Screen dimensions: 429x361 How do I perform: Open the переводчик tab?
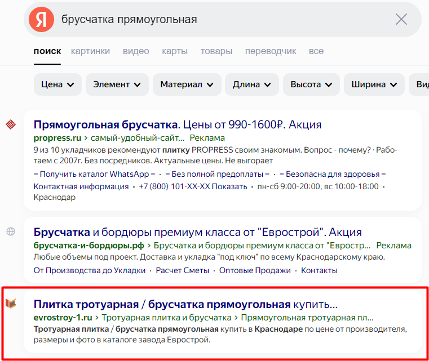click(271, 51)
